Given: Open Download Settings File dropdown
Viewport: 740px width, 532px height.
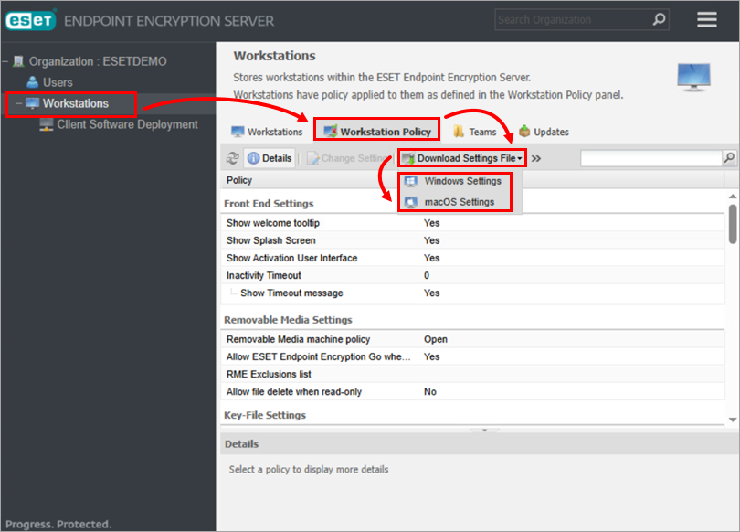Looking at the screenshot, I should point(462,158).
